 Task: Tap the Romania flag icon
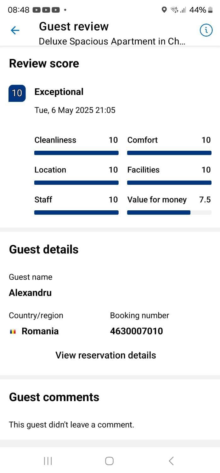(x=13, y=331)
